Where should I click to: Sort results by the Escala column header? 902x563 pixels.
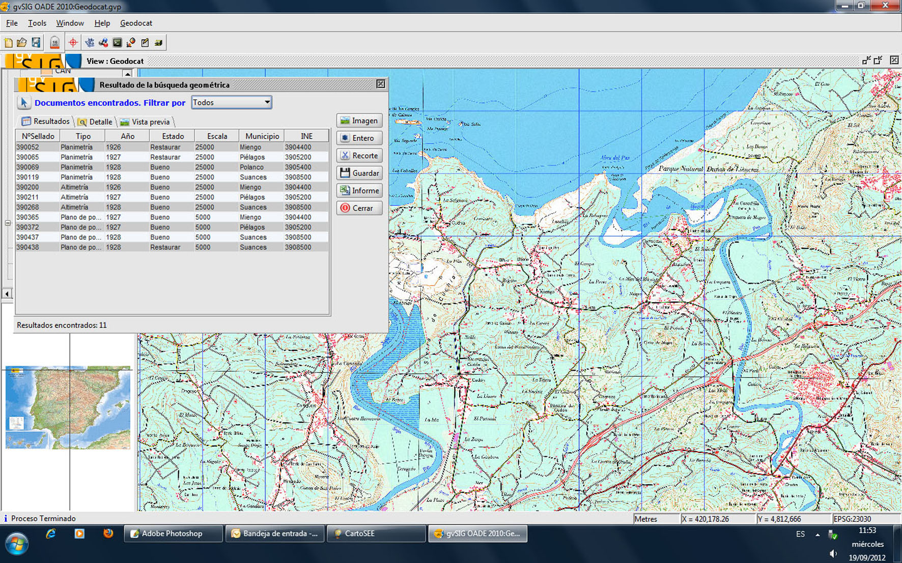pyautogui.click(x=217, y=136)
